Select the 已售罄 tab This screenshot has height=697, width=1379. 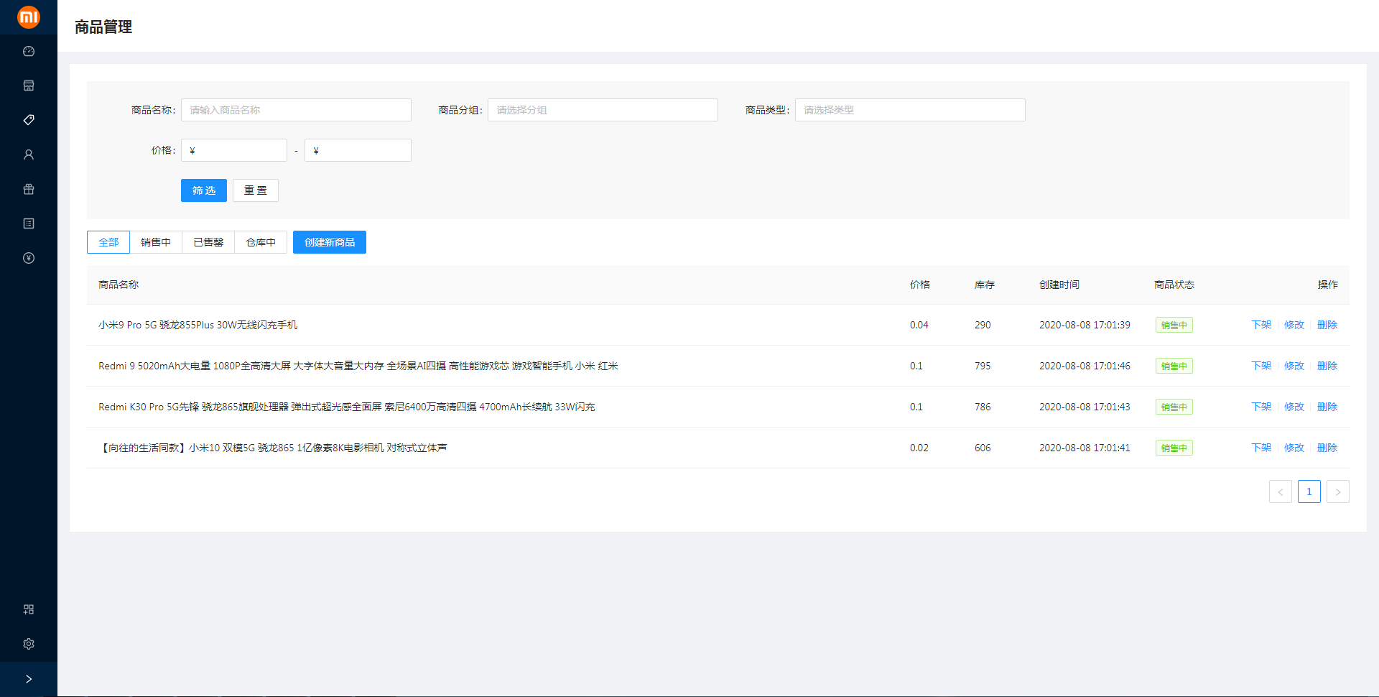click(208, 242)
